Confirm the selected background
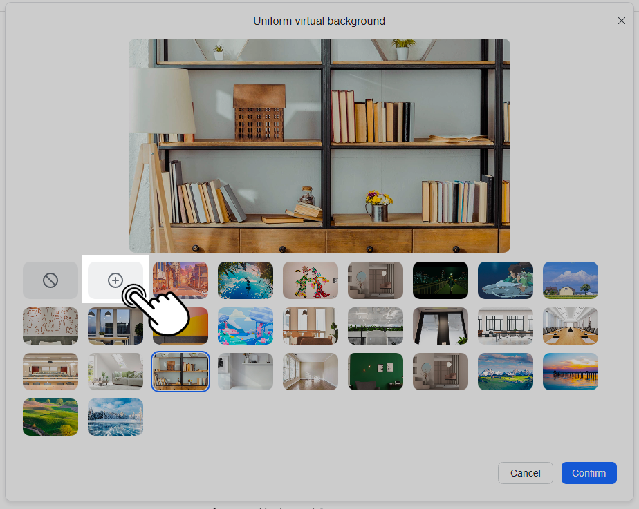Viewport: 639px width, 509px height. [x=589, y=473]
